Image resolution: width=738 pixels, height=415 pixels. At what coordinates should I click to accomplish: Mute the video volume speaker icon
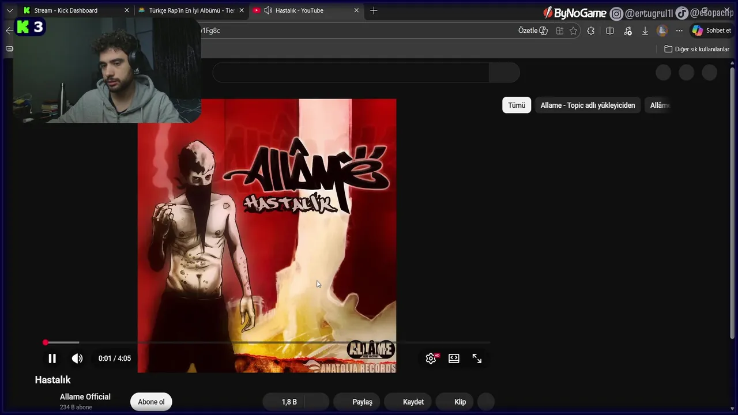point(77,359)
